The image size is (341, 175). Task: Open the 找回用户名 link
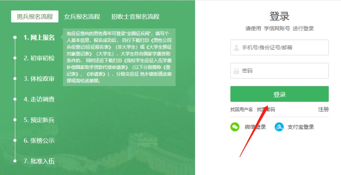point(242,110)
